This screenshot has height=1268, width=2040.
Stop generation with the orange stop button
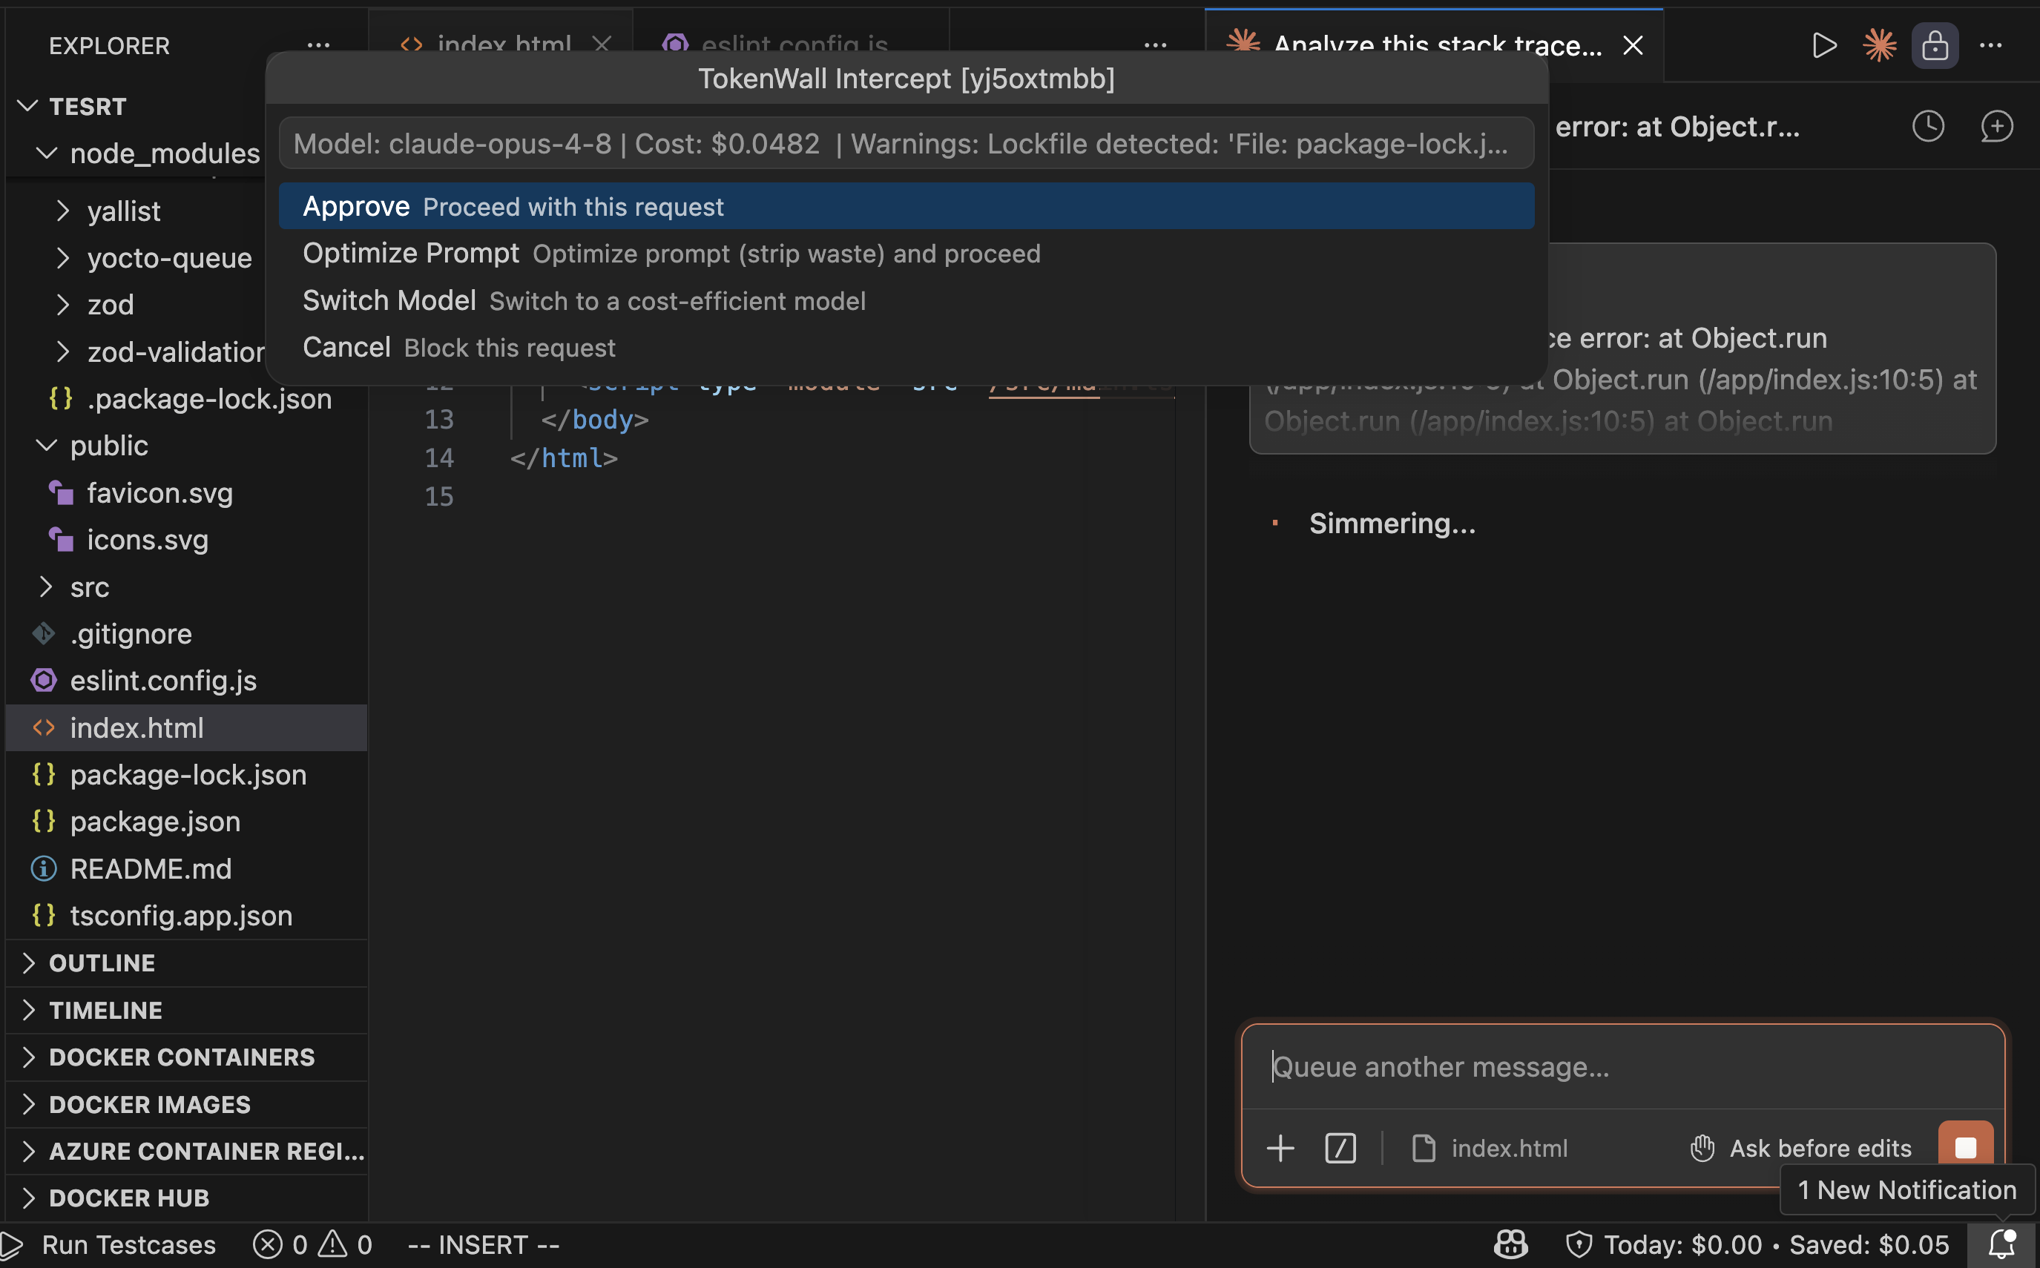tap(1964, 1146)
